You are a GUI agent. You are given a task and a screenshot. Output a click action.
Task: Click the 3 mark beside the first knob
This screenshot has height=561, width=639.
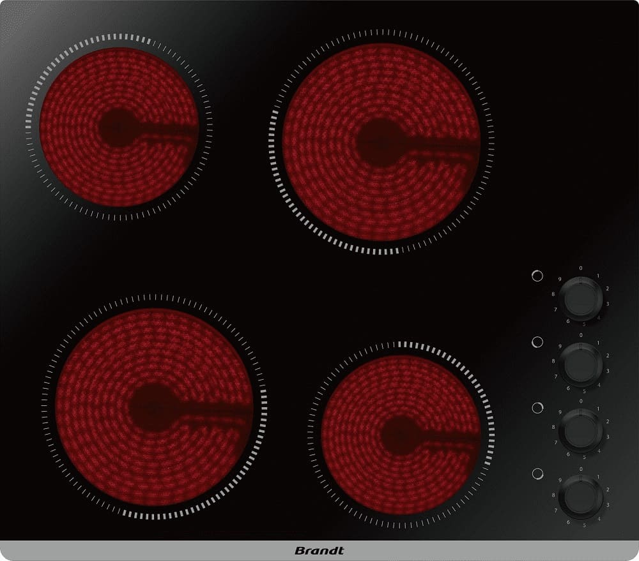(x=607, y=303)
